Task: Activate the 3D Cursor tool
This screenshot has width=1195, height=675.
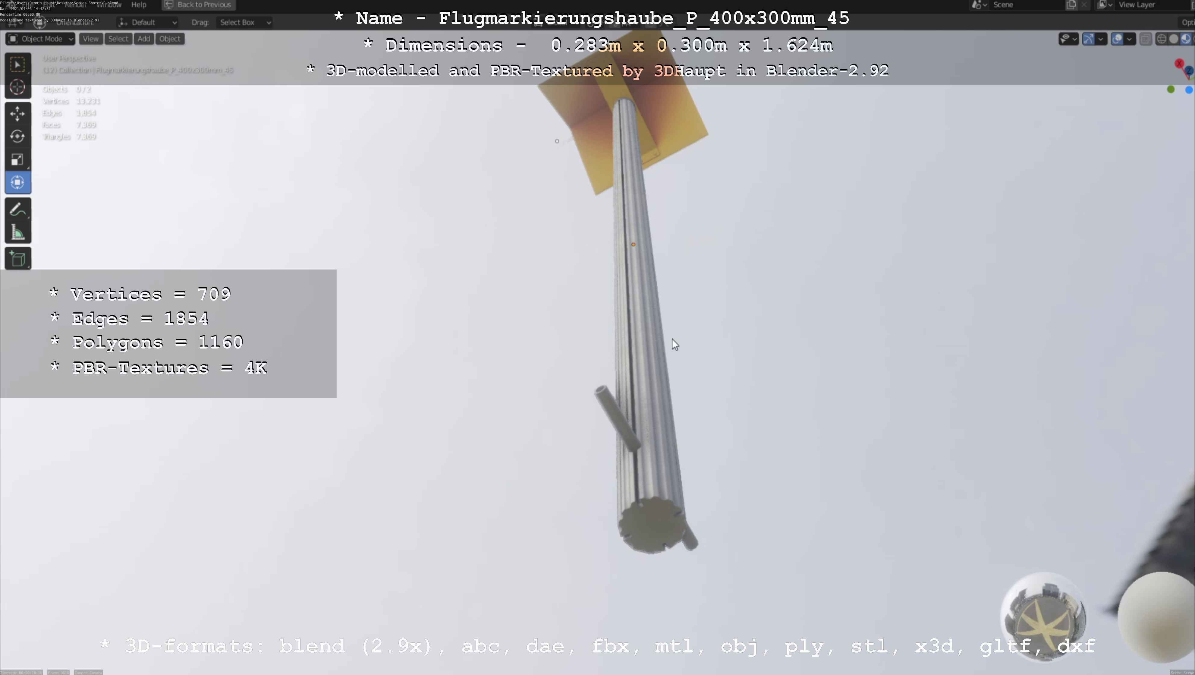Action: [17, 87]
